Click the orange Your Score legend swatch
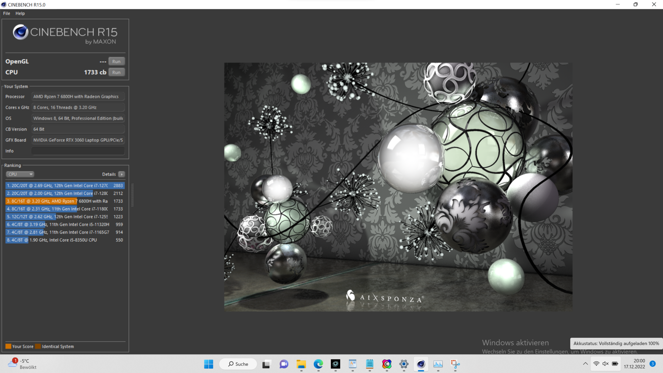 (x=8, y=346)
